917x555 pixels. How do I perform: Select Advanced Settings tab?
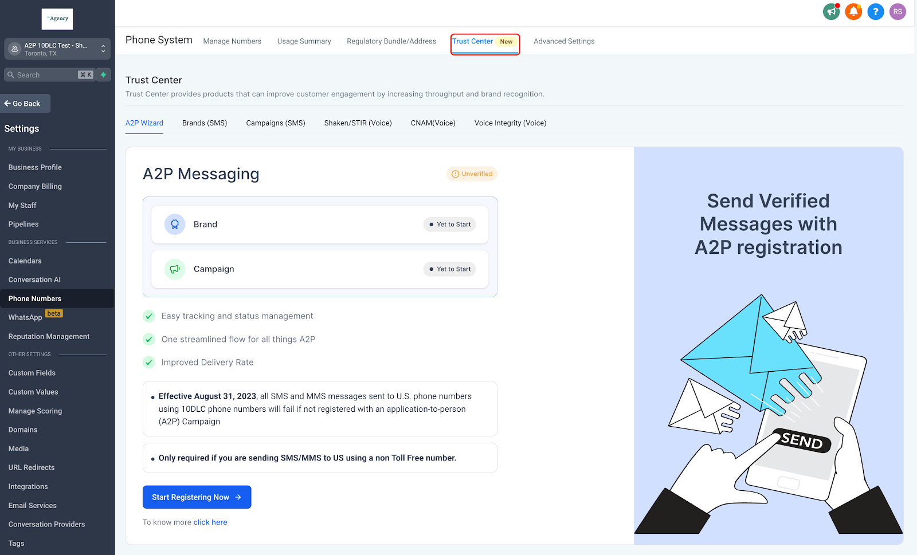(x=564, y=41)
